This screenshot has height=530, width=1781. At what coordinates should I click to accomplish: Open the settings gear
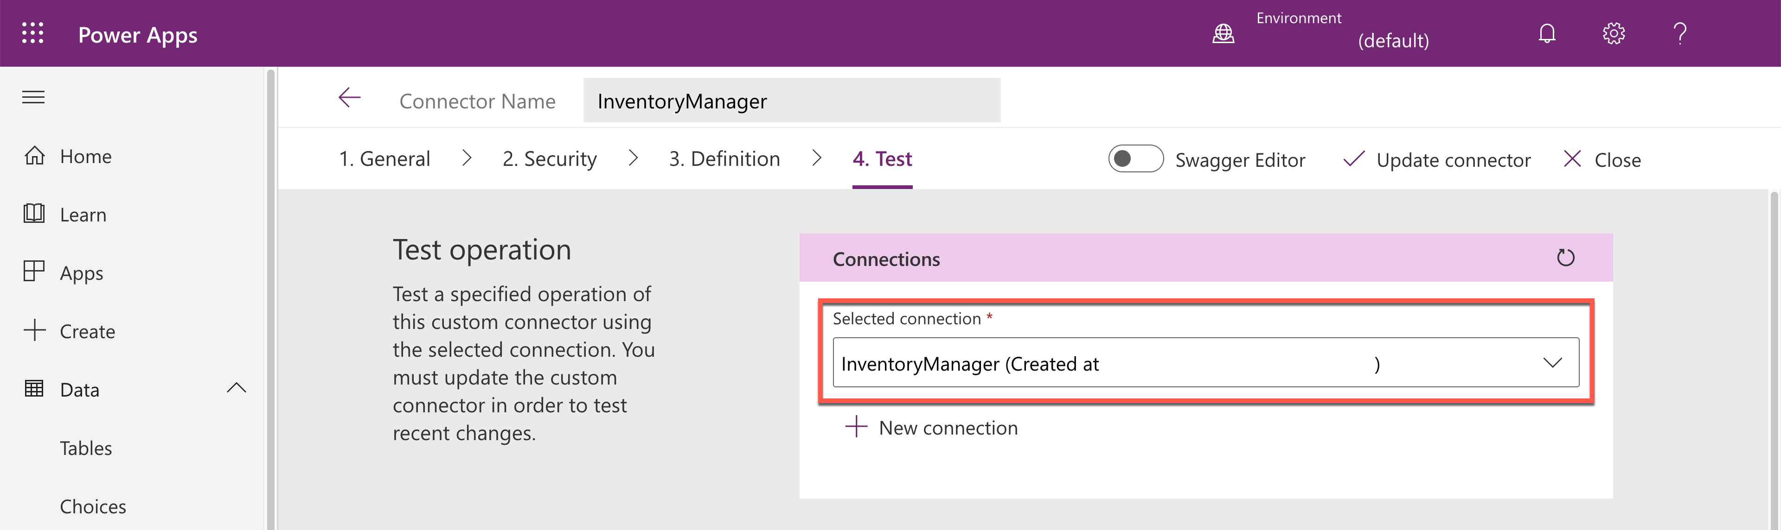click(1614, 33)
